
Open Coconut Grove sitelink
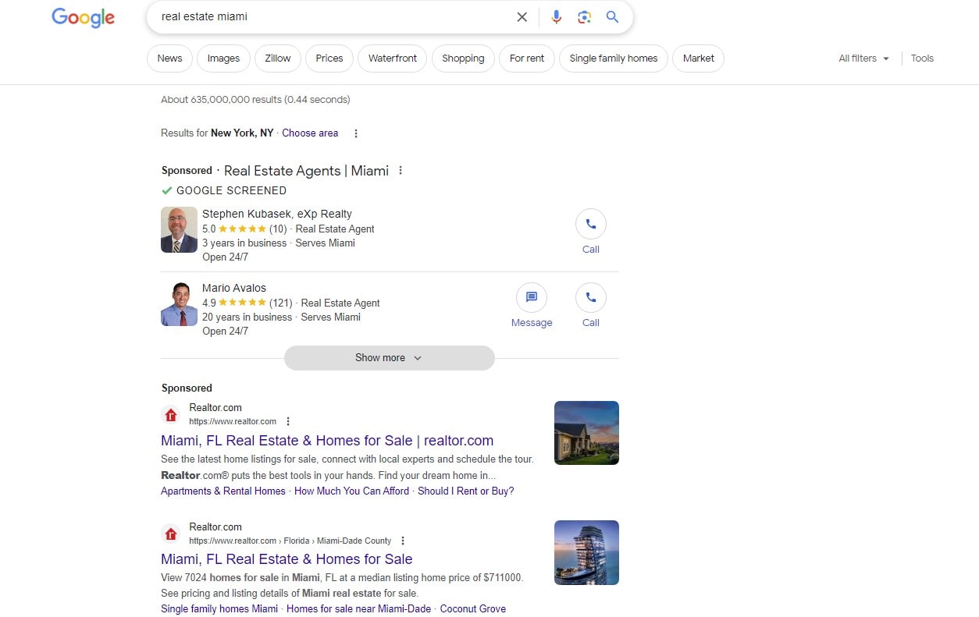point(473,609)
